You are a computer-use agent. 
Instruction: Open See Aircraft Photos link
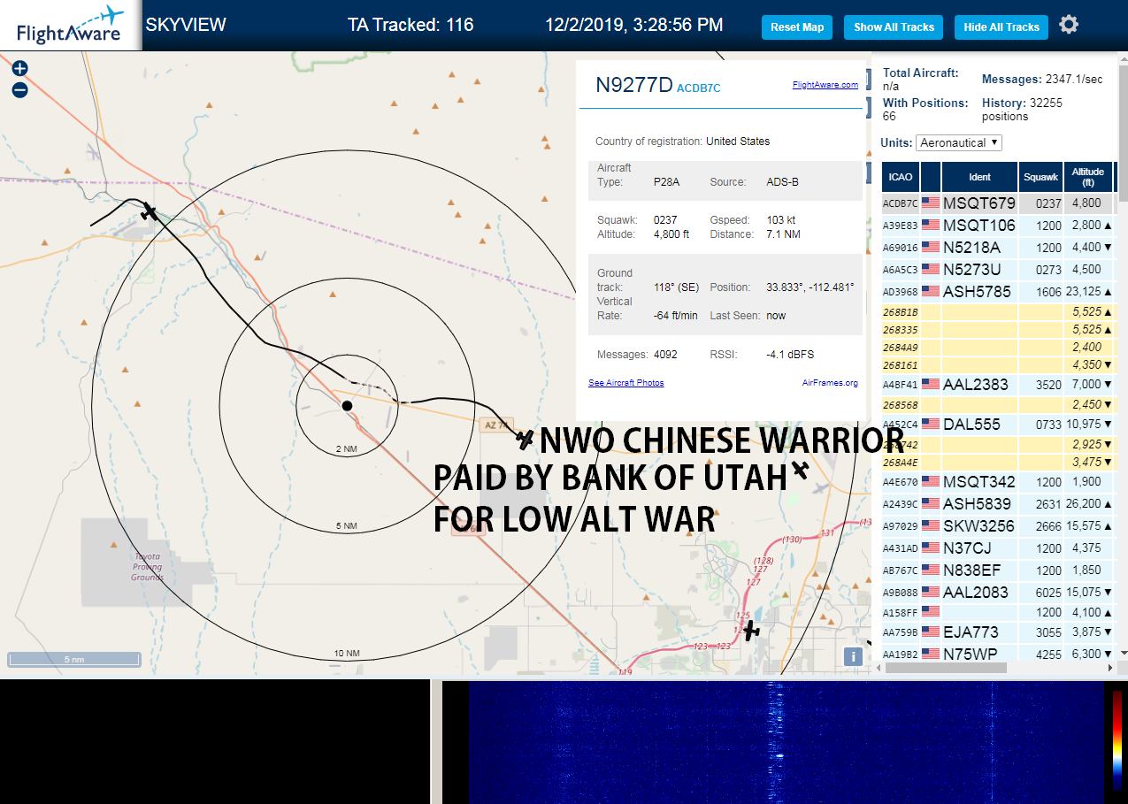pos(626,383)
